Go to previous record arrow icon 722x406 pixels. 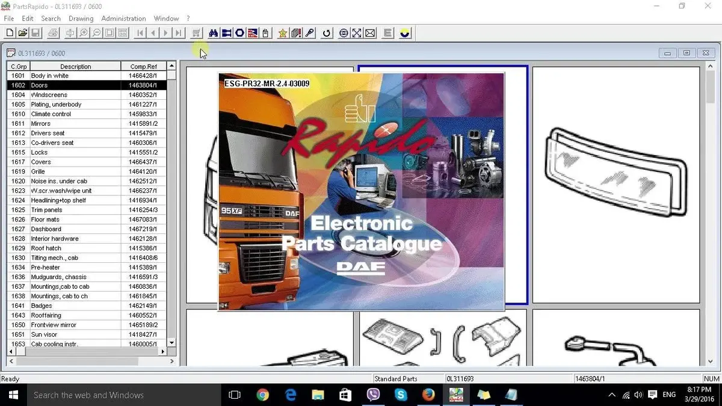click(x=153, y=33)
